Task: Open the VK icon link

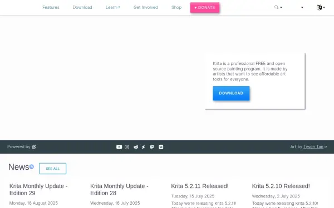Action: (161, 147)
